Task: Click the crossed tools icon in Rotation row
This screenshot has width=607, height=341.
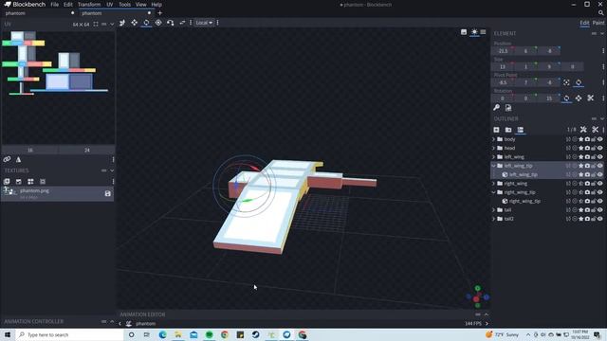Action: 590,99
